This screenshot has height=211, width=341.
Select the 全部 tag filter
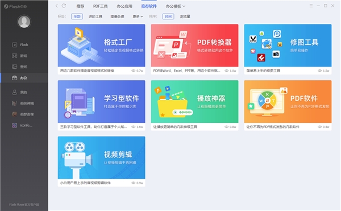(77, 16)
